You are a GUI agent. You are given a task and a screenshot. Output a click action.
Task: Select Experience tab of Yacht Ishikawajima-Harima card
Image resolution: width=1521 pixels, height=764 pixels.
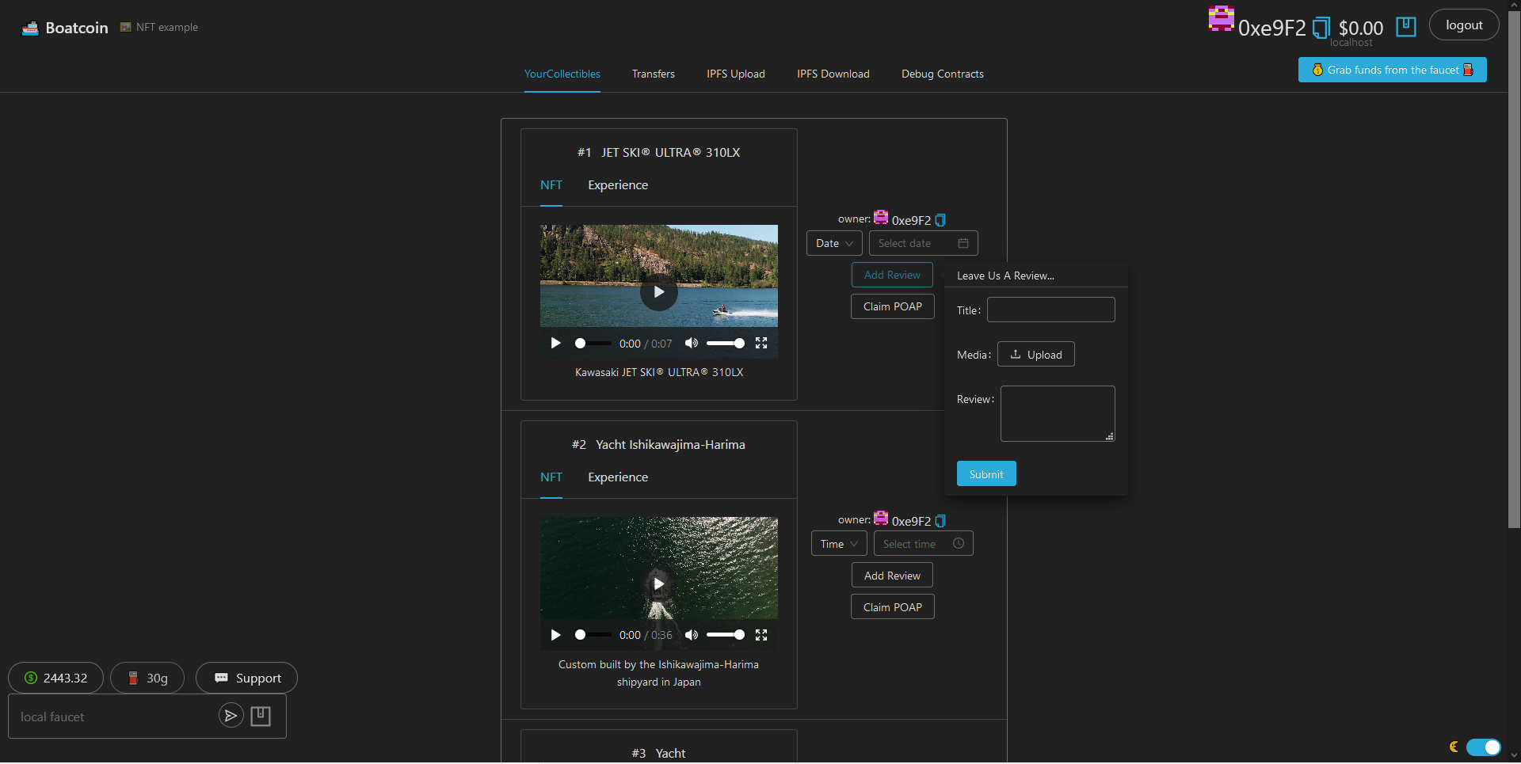coord(618,477)
